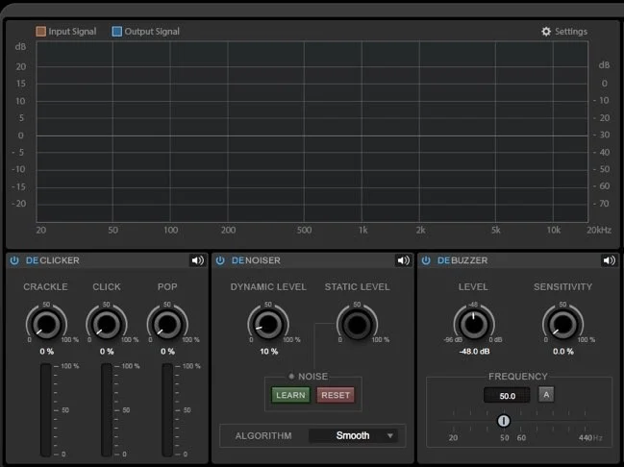Click the Auto frequency A button
Viewport: 624px width, 467px height.
(546, 395)
